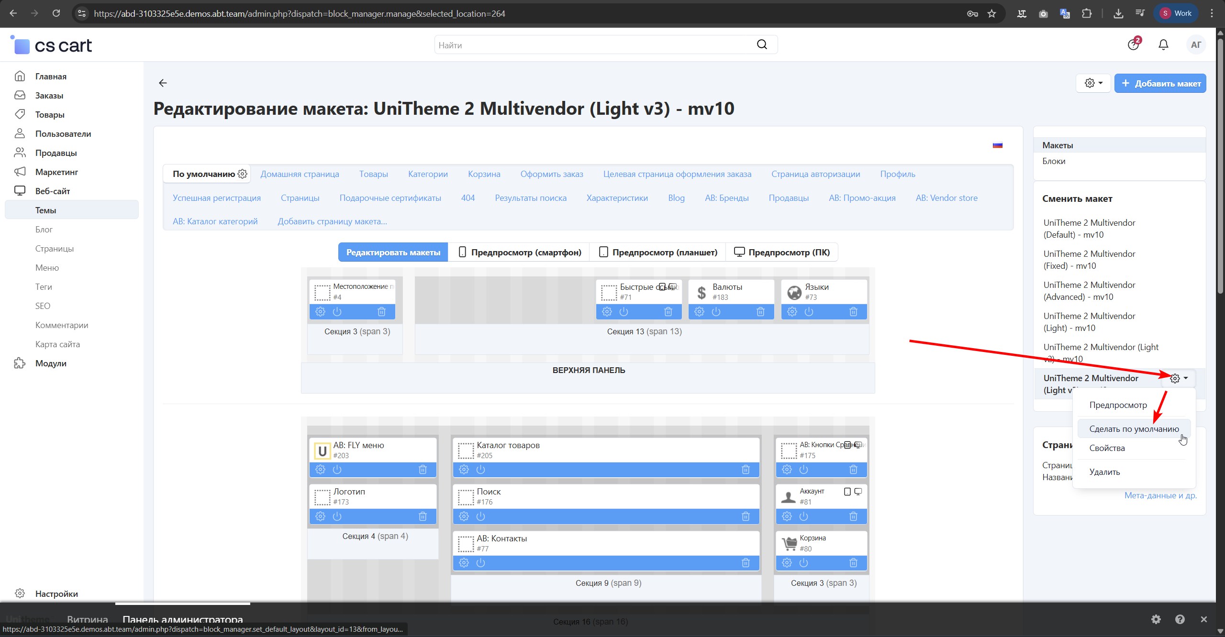
Task: Click Добавить макет button
Action: coord(1160,83)
